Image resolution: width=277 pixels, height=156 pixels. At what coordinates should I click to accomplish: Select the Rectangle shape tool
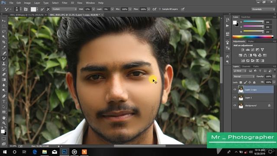pyautogui.click(x=4, y=112)
